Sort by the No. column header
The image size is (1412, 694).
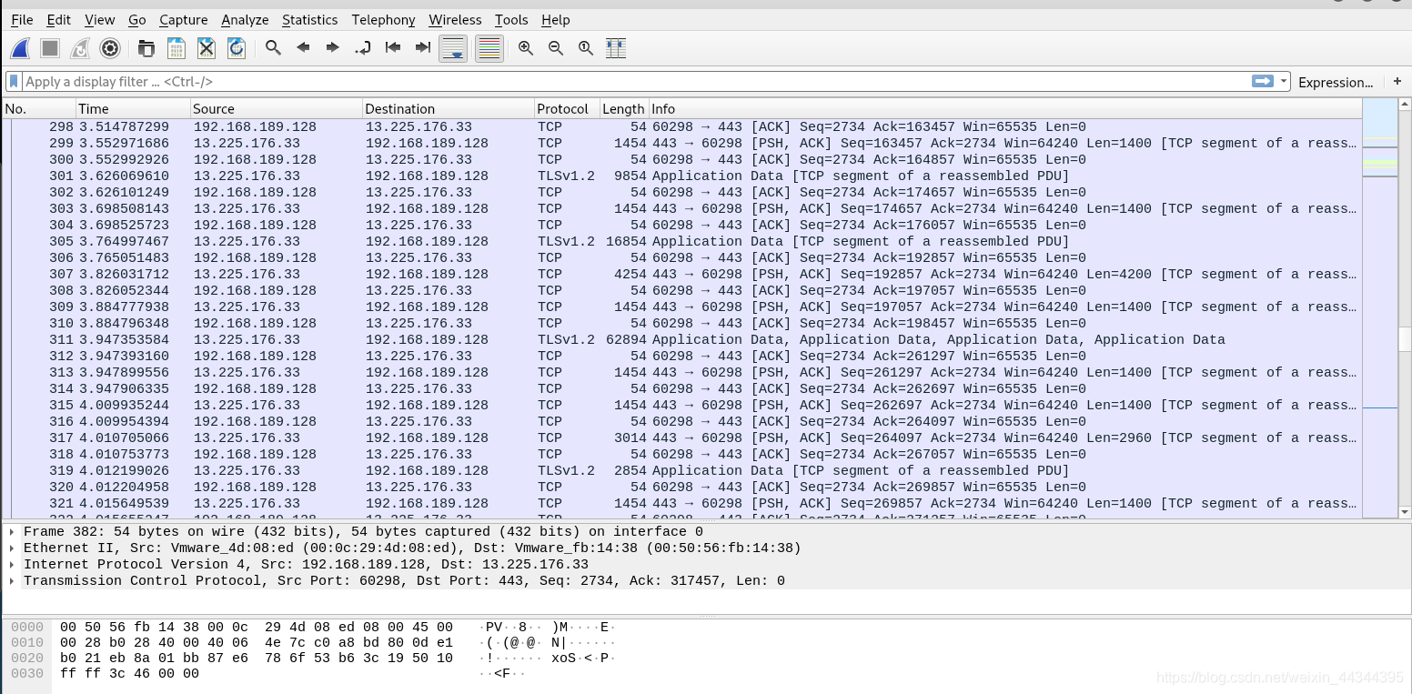[38, 108]
